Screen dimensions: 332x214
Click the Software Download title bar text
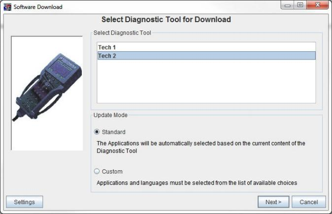point(38,7)
